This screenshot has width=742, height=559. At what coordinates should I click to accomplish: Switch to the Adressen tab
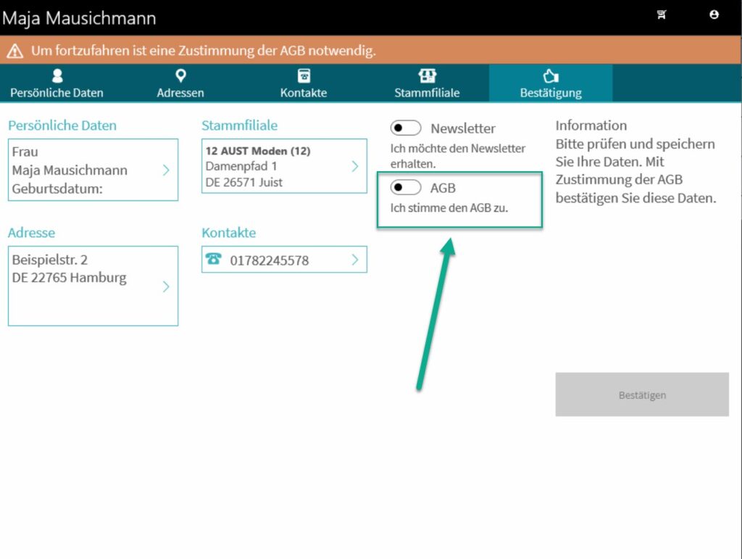click(x=180, y=83)
